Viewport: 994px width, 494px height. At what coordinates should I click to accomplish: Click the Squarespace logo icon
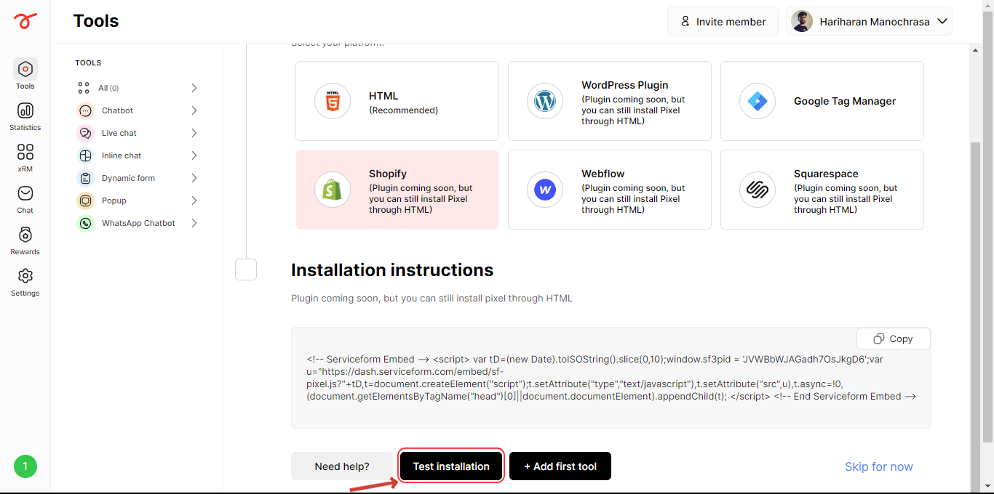pos(758,190)
